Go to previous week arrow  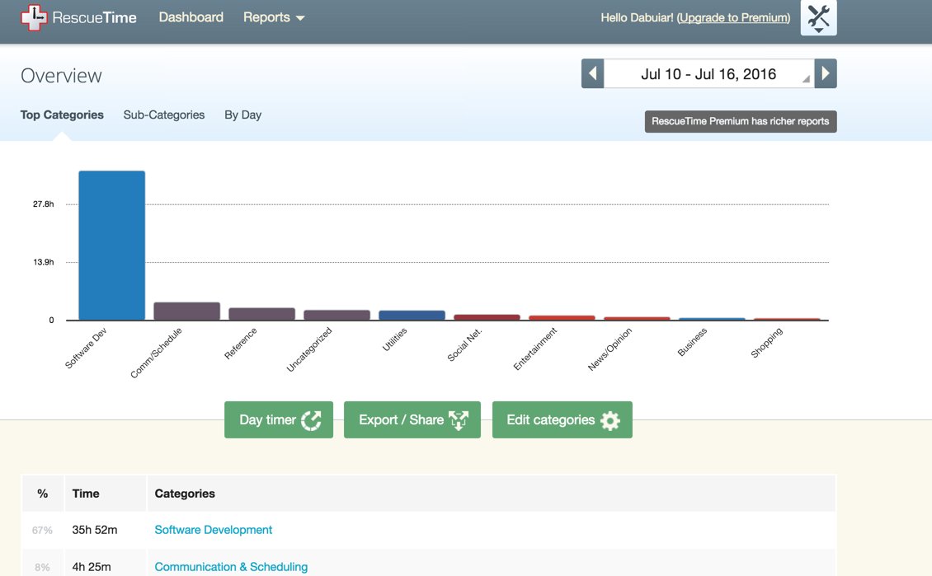pyautogui.click(x=593, y=73)
